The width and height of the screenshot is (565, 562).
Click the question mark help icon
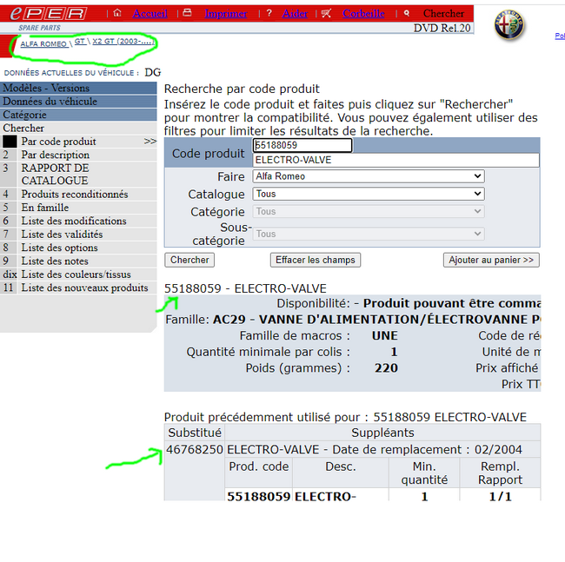(x=269, y=14)
